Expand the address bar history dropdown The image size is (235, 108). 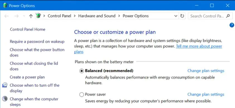(176, 16)
